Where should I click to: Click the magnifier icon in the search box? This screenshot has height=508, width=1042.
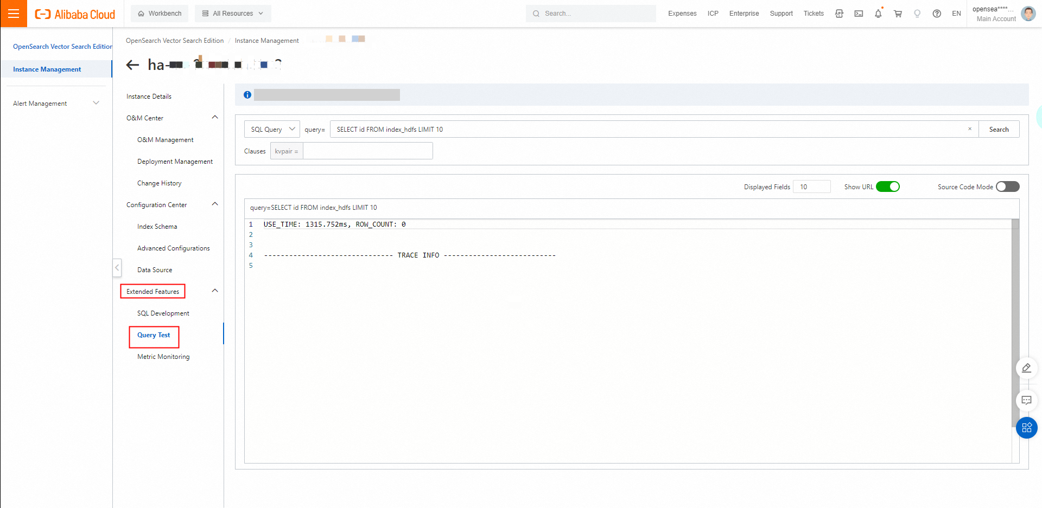[536, 14]
